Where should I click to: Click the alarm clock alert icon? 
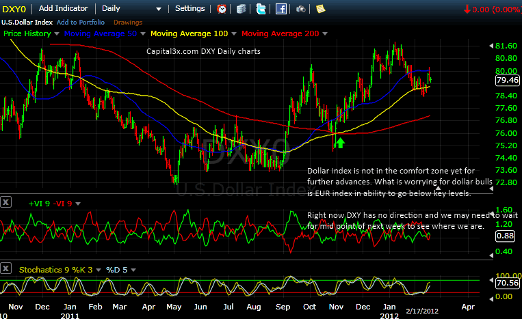tap(222, 9)
